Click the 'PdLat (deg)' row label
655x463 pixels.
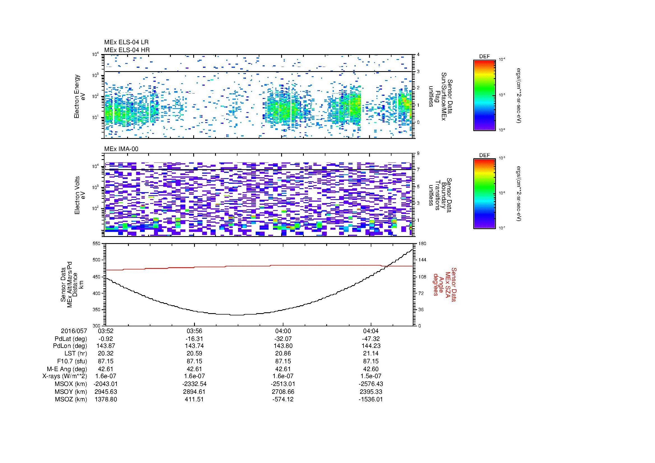click(71, 339)
